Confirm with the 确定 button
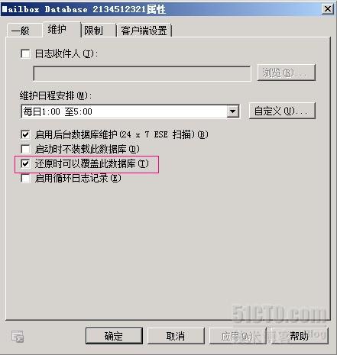 pyautogui.click(x=114, y=336)
